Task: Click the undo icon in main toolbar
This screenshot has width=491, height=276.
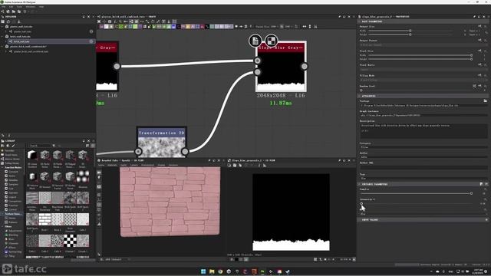Action: point(25,11)
